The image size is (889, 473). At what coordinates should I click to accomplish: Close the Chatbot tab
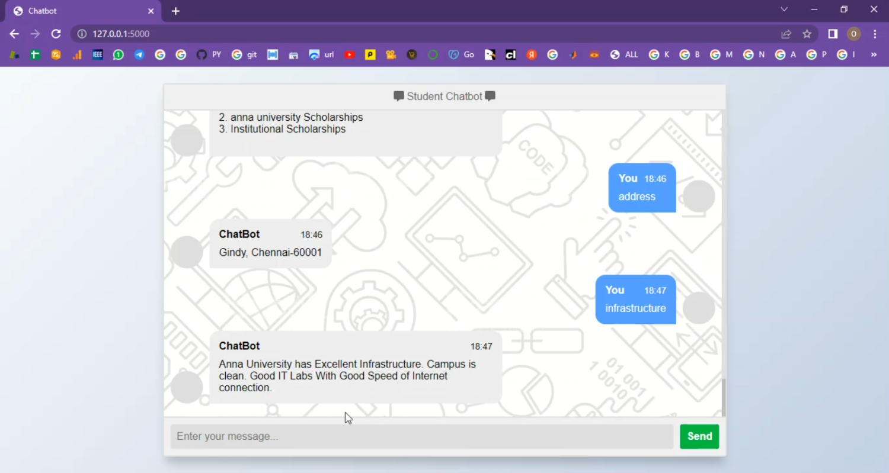pos(151,11)
